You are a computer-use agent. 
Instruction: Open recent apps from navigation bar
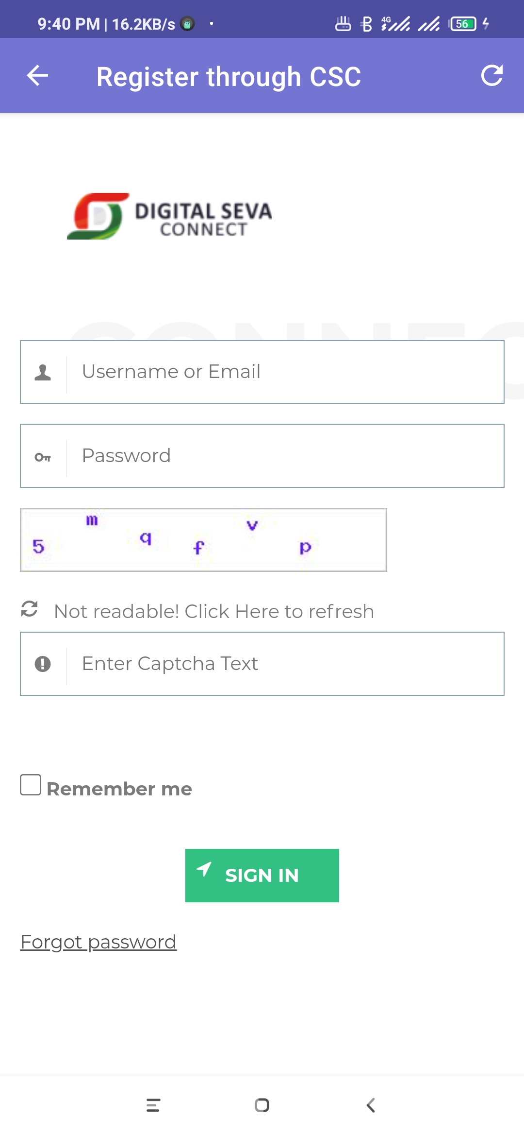coord(153,1105)
